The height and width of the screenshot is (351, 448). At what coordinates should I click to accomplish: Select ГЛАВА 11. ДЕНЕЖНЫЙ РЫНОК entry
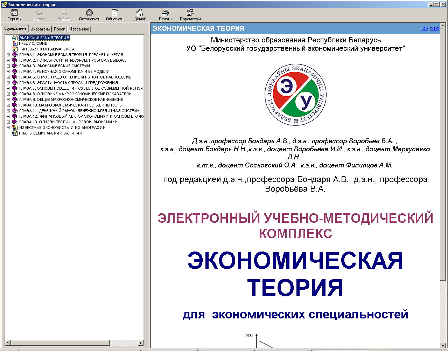[79, 111]
